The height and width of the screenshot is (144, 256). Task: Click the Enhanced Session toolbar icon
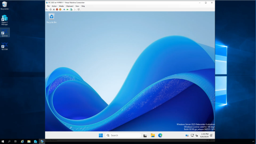[x=79, y=10]
